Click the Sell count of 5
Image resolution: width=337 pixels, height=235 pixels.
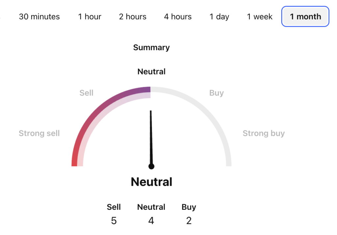114,221
